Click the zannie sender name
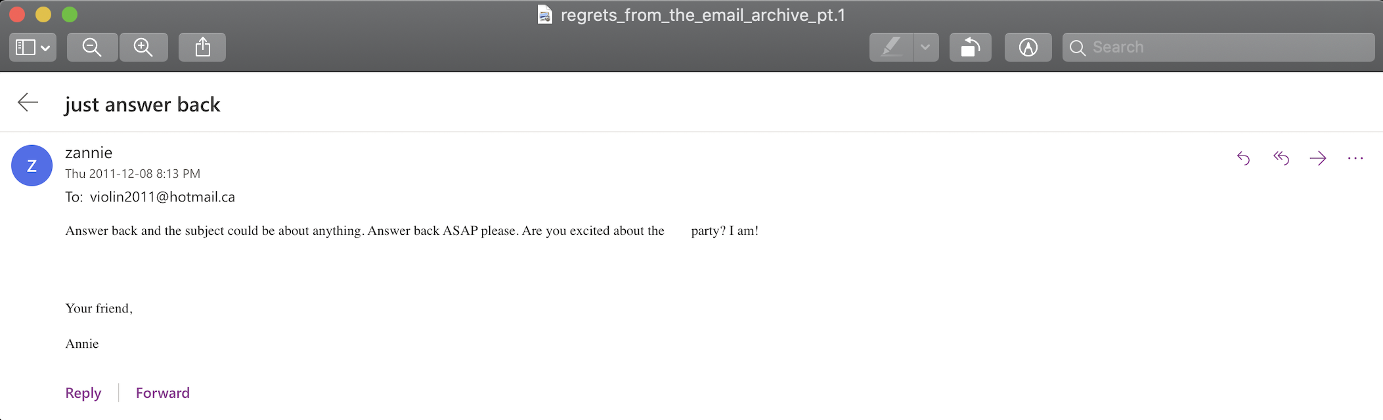 coord(89,153)
